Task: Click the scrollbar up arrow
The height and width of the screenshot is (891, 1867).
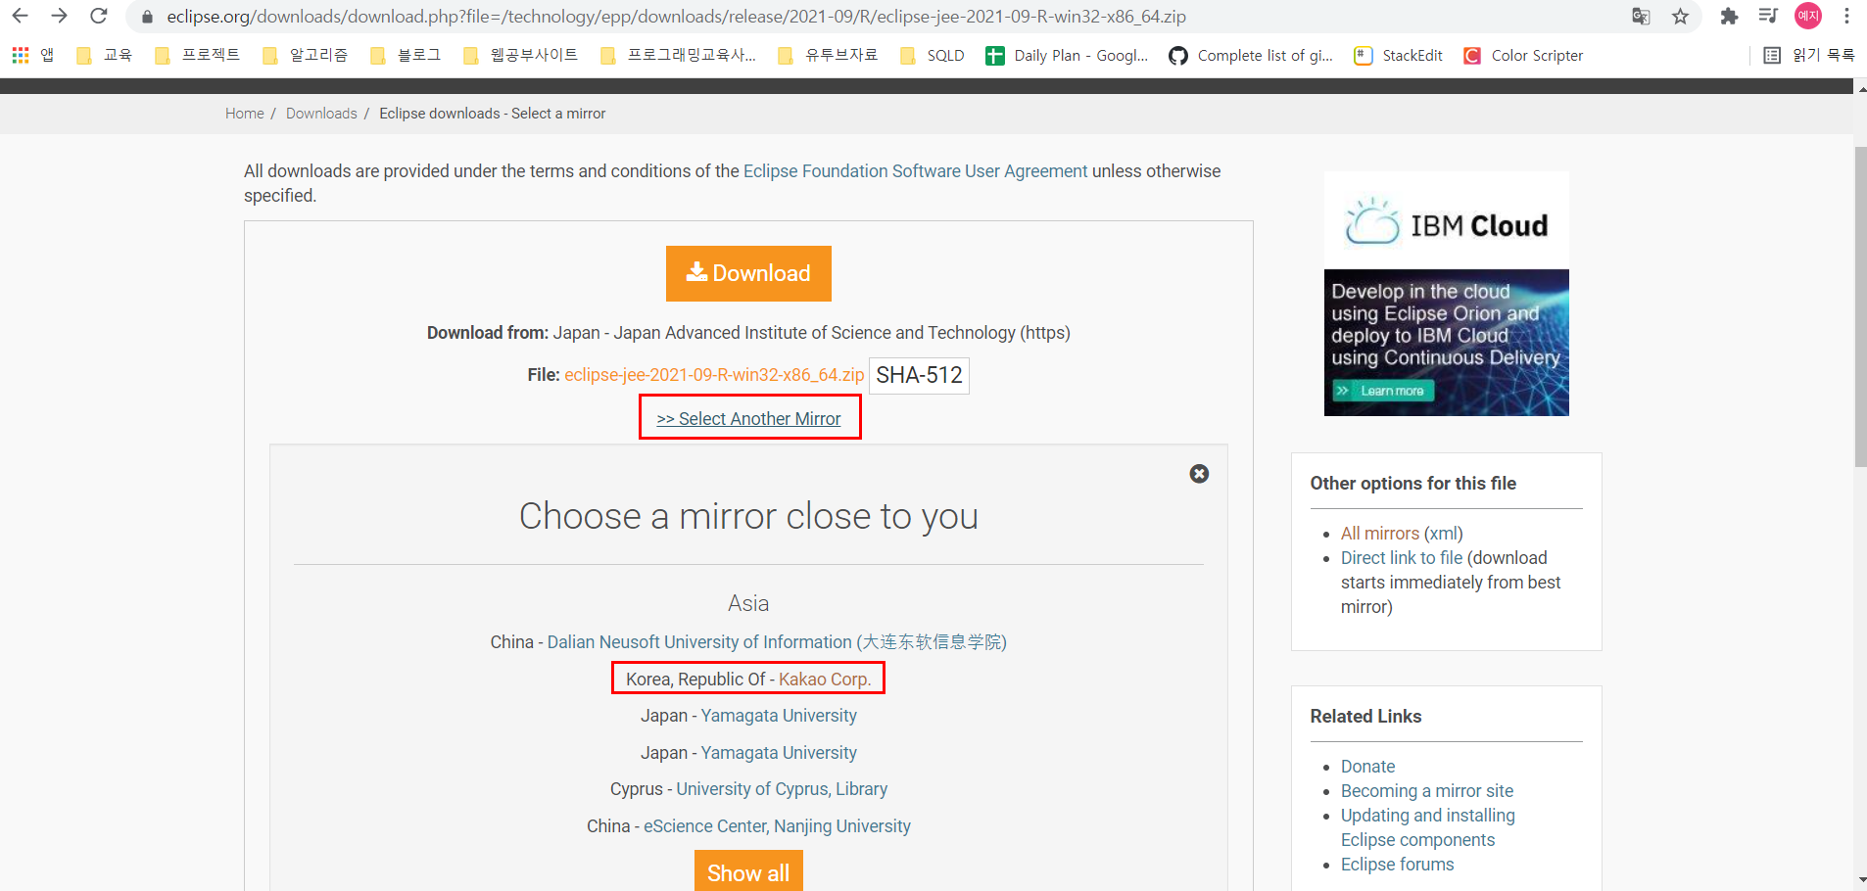Action: point(1861,89)
